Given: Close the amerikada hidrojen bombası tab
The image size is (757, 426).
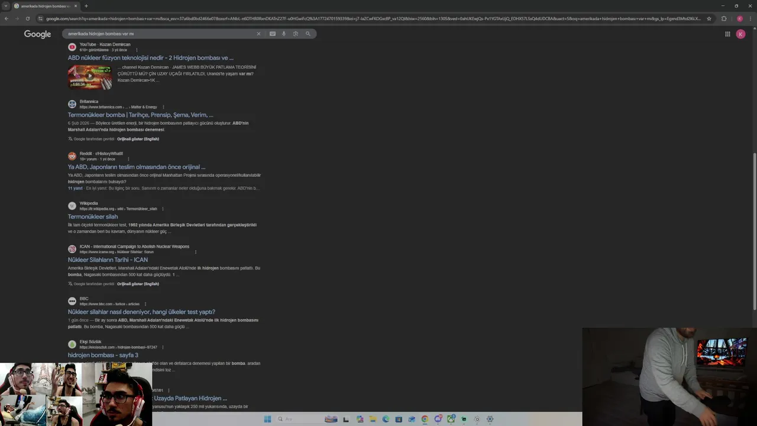Looking at the screenshot, I should click(75, 6).
